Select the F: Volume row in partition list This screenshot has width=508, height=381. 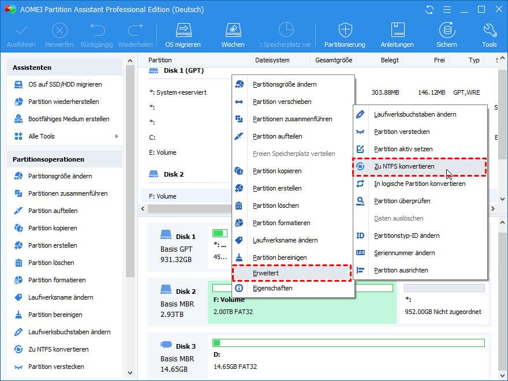tap(186, 196)
